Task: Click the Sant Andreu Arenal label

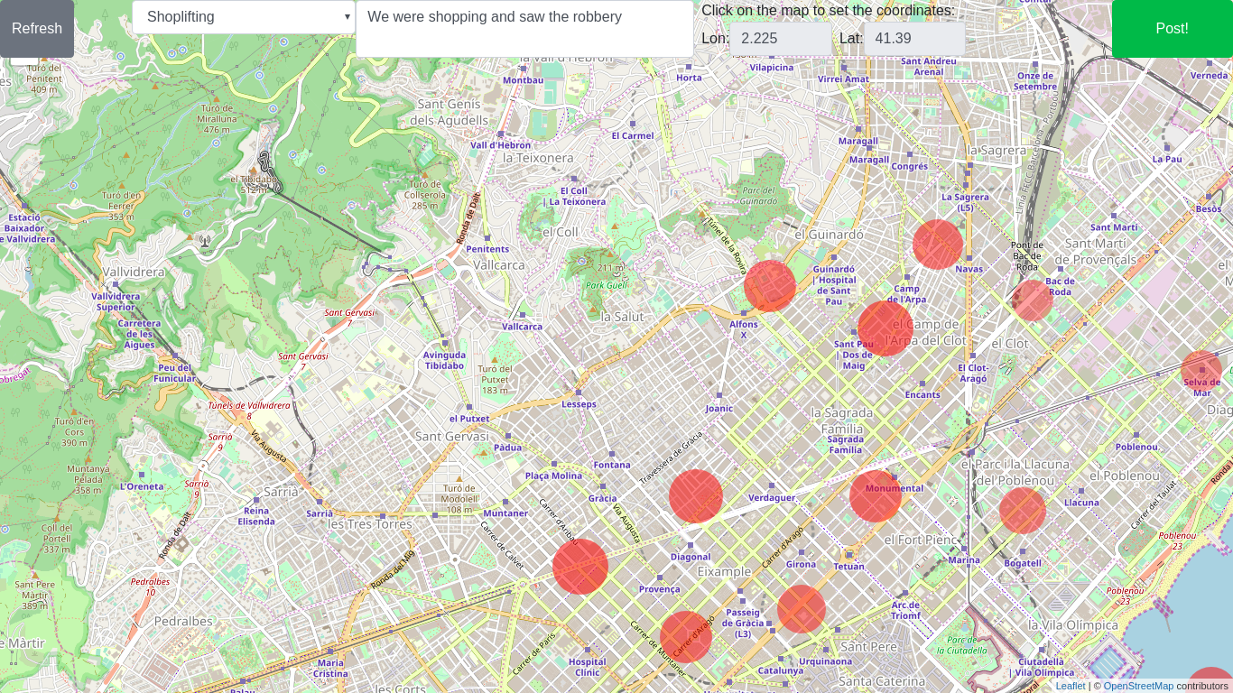Action: pos(929,67)
